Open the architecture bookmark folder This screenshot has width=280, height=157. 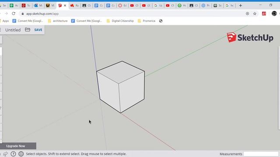point(58,21)
